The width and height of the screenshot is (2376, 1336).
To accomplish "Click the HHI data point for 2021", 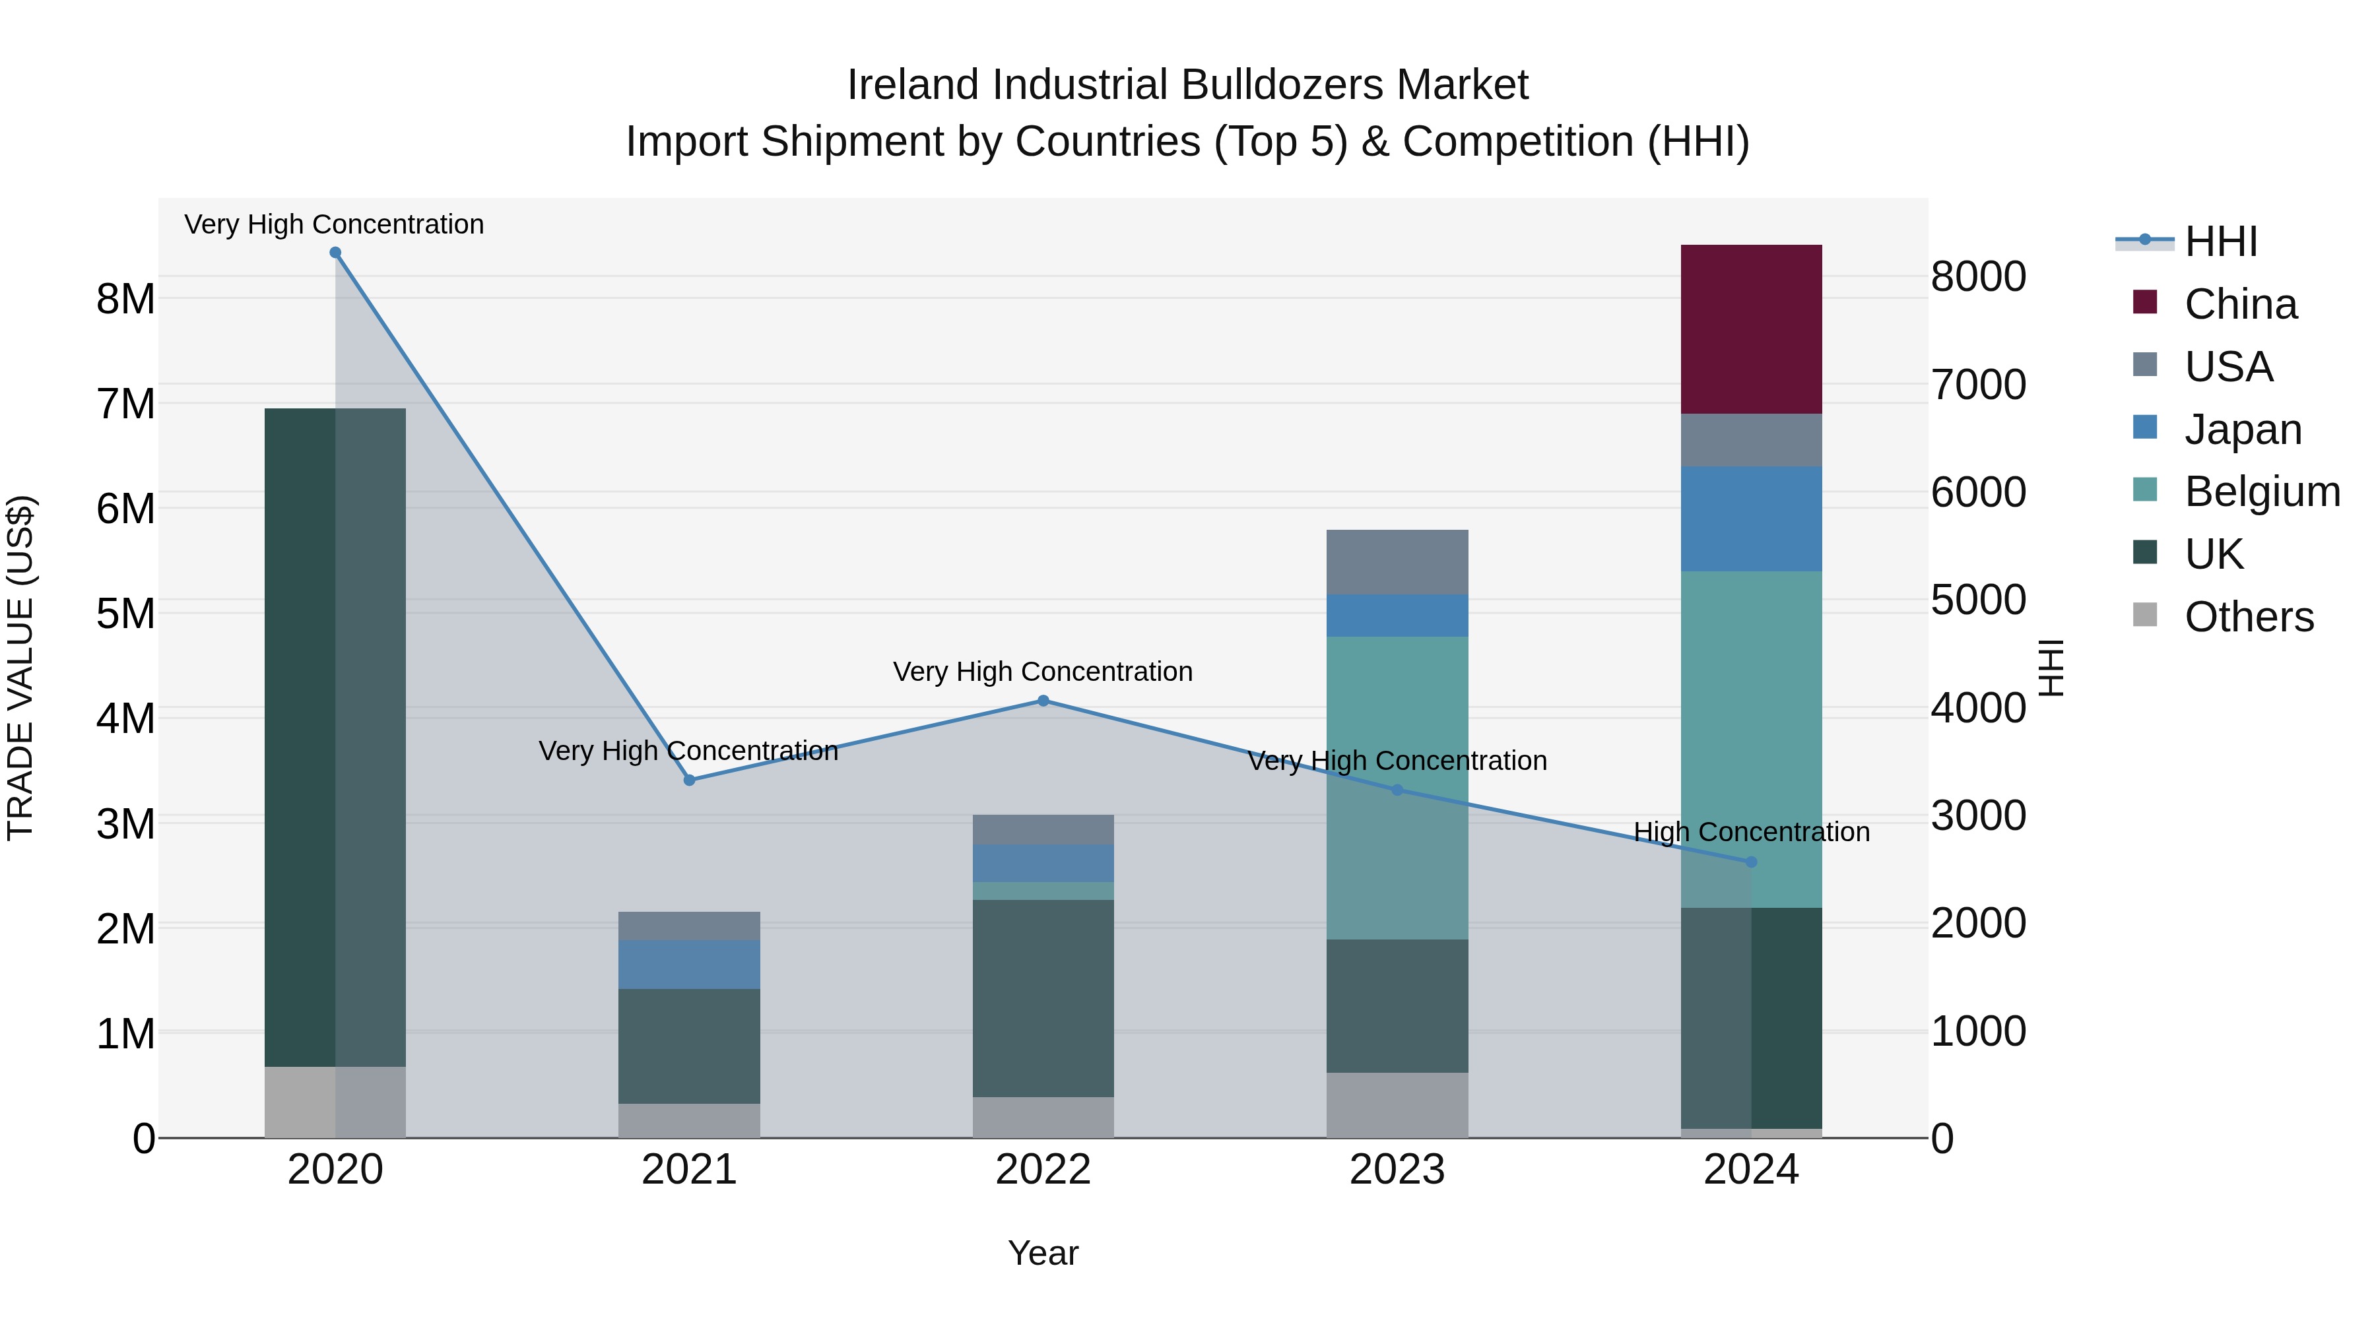I will pyautogui.click(x=689, y=780).
